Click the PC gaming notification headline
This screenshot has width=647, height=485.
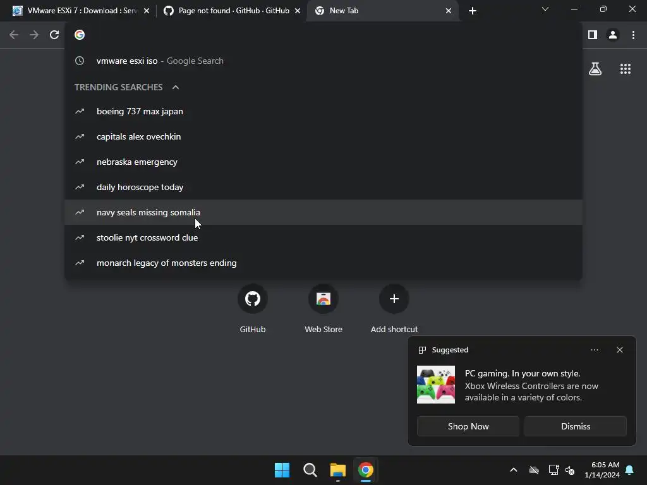pos(523,373)
